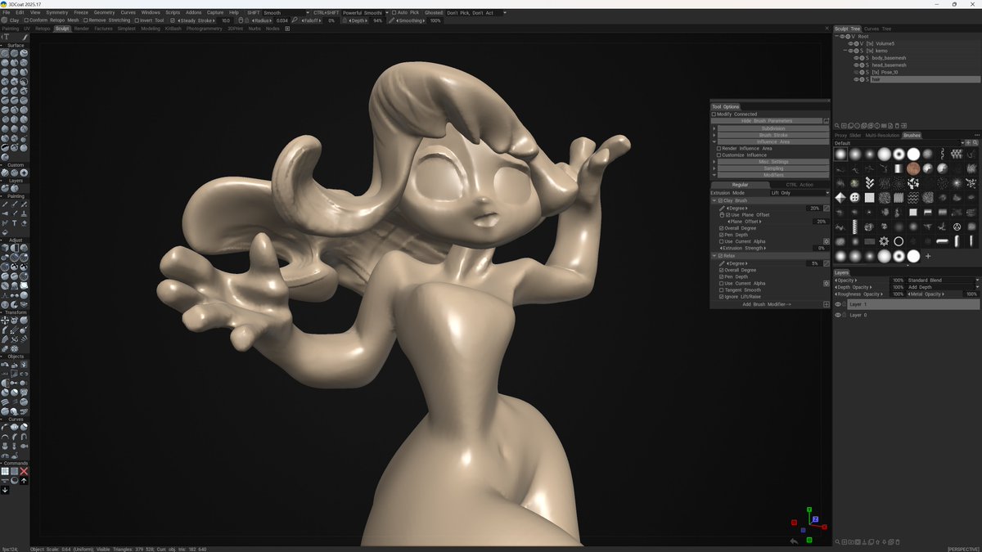Select the copper textured sphere brush alpha
The width and height of the screenshot is (982, 552).
(x=913, y=168)
